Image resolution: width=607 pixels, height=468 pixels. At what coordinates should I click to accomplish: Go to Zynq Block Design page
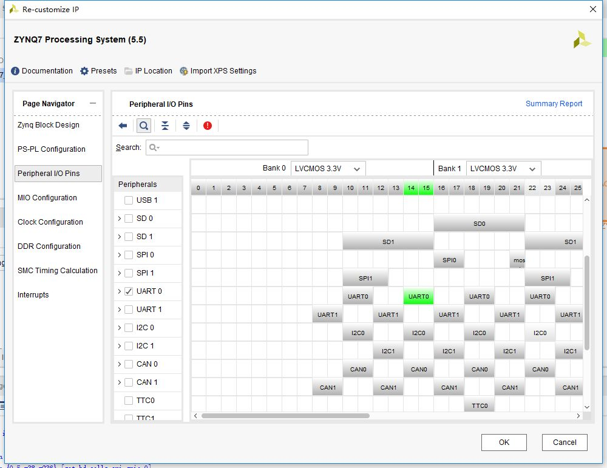point(49,125)
